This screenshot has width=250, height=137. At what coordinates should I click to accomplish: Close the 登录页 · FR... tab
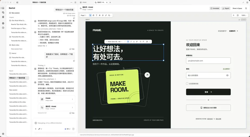(107, 2)
